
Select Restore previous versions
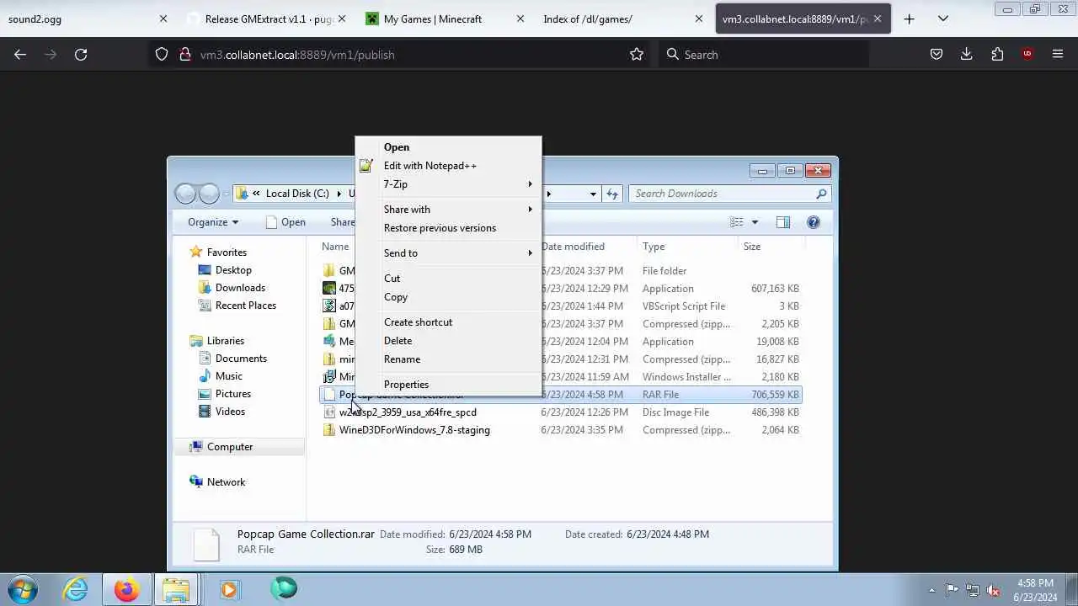[x=449, y=228]
